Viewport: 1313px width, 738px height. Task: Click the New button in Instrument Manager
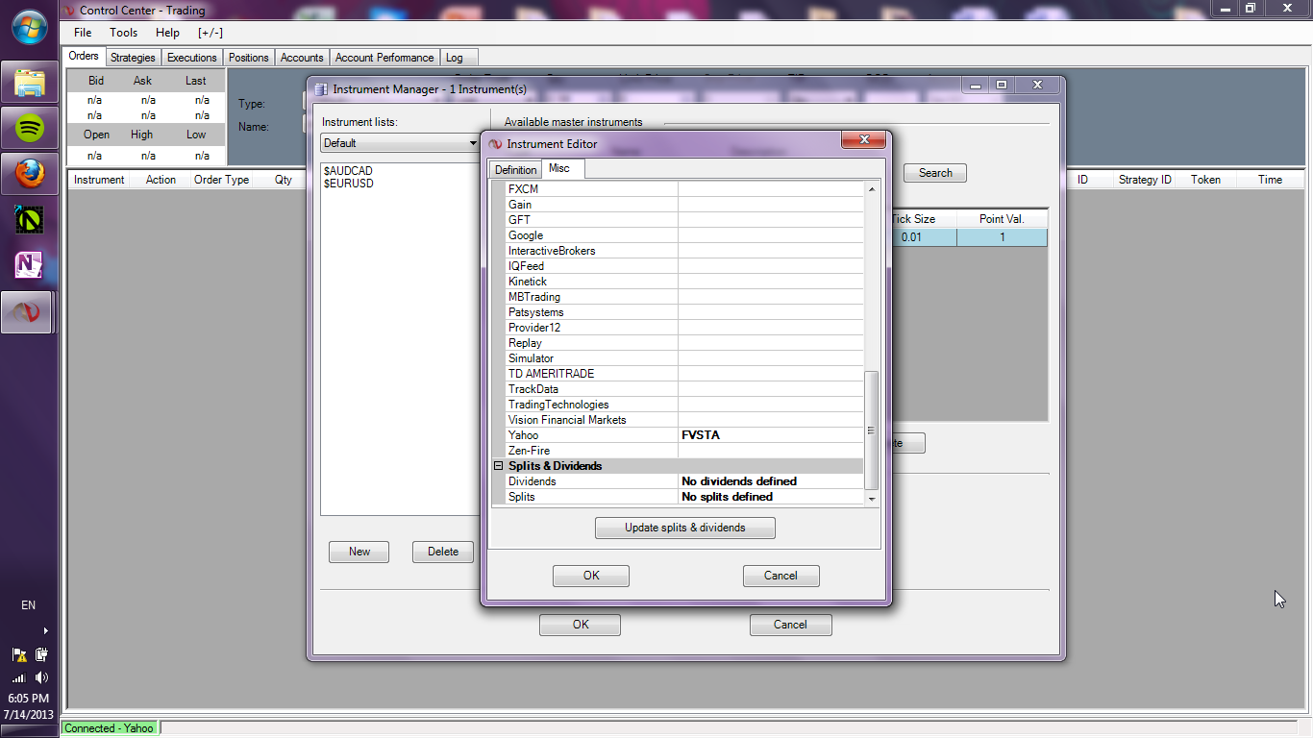[x=359, y=552]
